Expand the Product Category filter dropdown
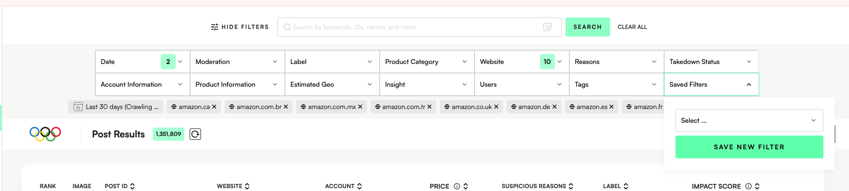The image size is (849, 191). (x=427, y=62)
